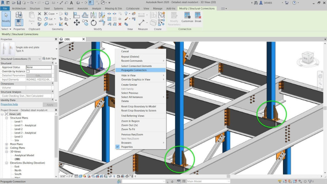This screenshot has width=327, height=184.
Task: Expand the Ceiling Plans tree node
Action: tap(7, 148)
